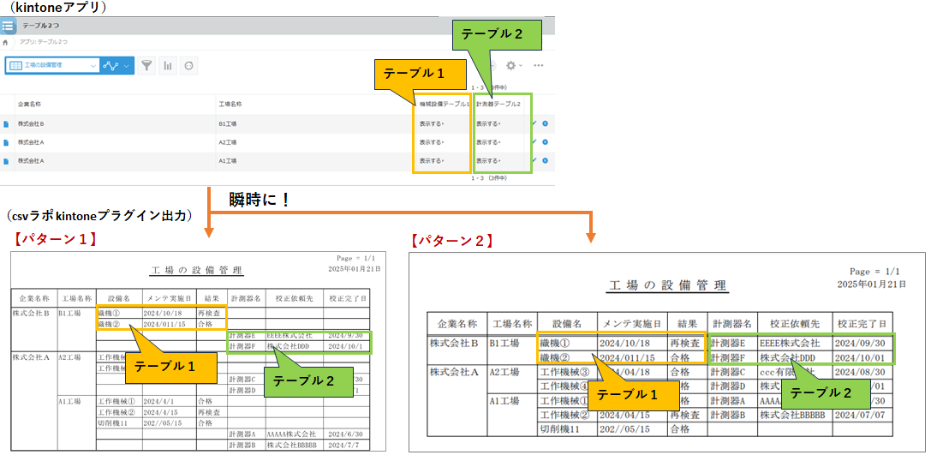Show 機械設備テーブル1 for A2工場 row
Image resolution: width=931 pixels, height=461 pixels.
[x=432, y=142]
